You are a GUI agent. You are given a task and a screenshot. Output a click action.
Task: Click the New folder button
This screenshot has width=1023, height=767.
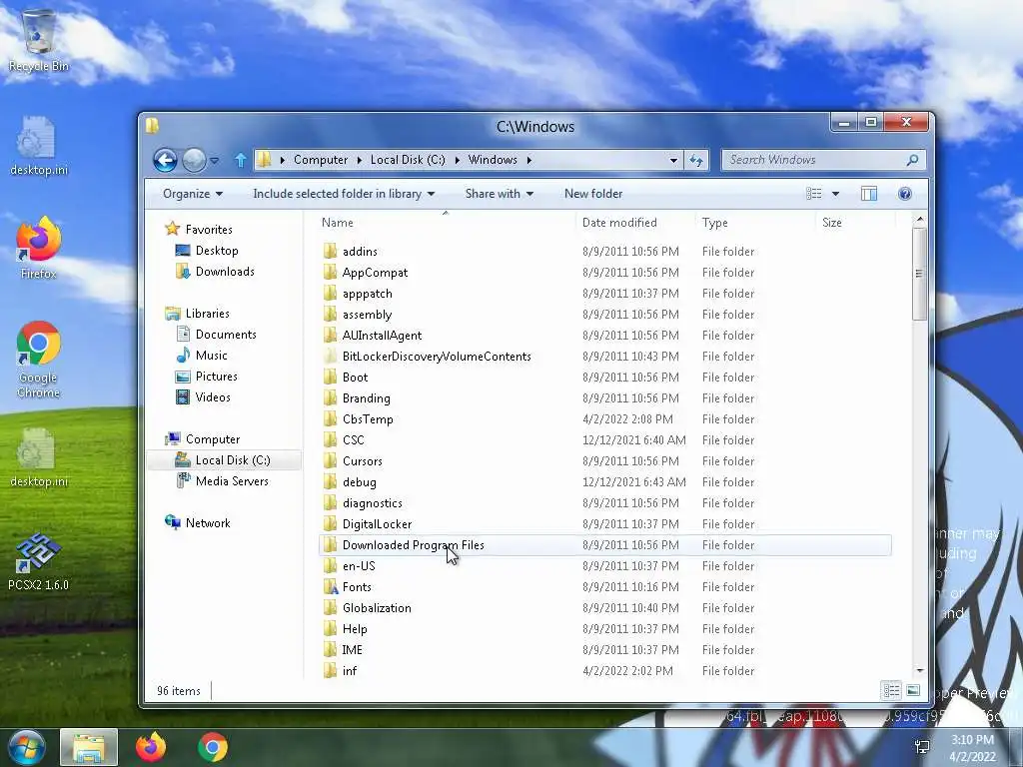[x=593, y=194]
